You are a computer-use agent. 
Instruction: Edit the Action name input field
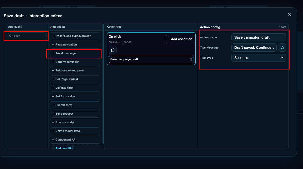point(259,37)
